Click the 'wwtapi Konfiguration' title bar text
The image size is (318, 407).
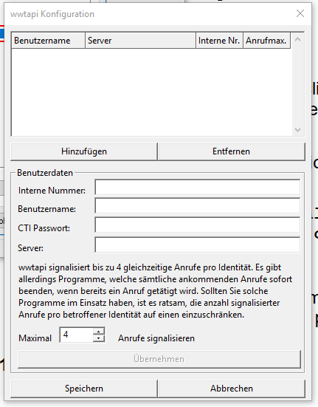click(x=52, y=14)
